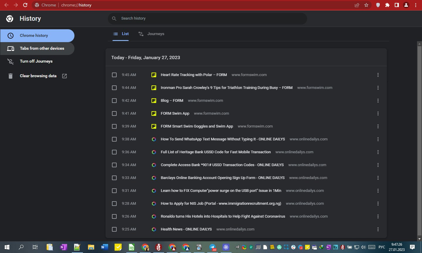
Task: Open more actions for power surge USB entry
Action: (x=378, y=191)
